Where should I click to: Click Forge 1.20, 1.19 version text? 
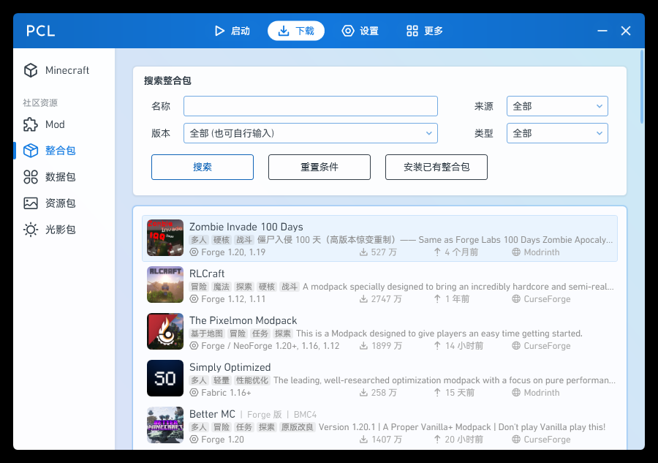tap(233, 252)
